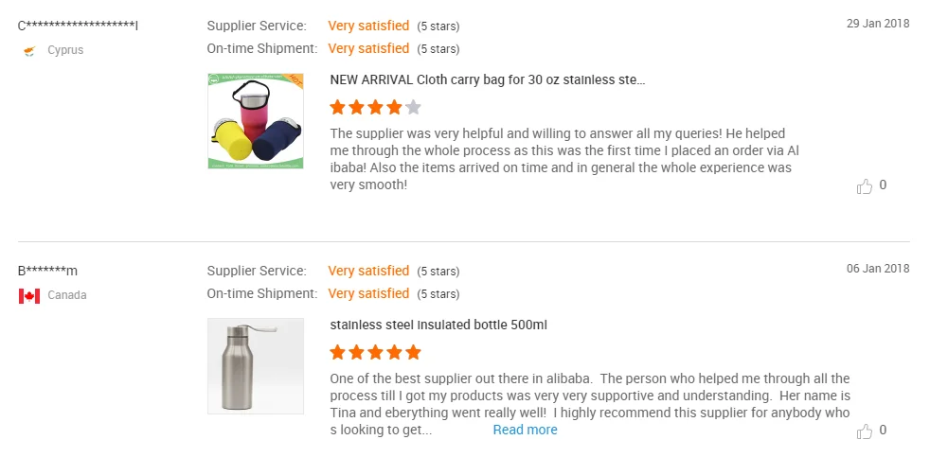Expand review with Read more link
The image size is (930, 475).
tap(525, 430)
